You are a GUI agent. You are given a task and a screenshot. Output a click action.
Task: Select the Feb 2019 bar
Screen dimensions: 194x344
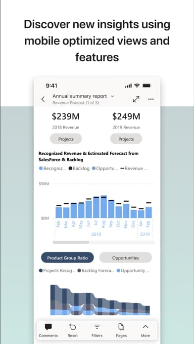(x=148, y=213)
